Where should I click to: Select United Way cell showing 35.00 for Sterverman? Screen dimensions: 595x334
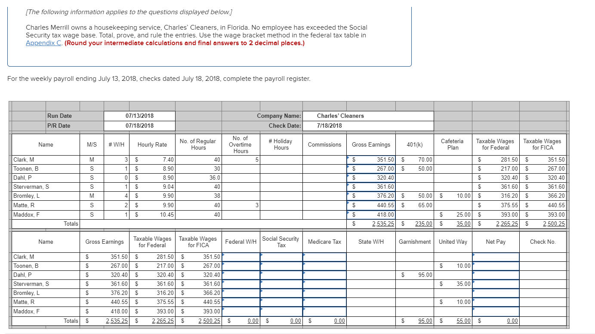(453, 284)
